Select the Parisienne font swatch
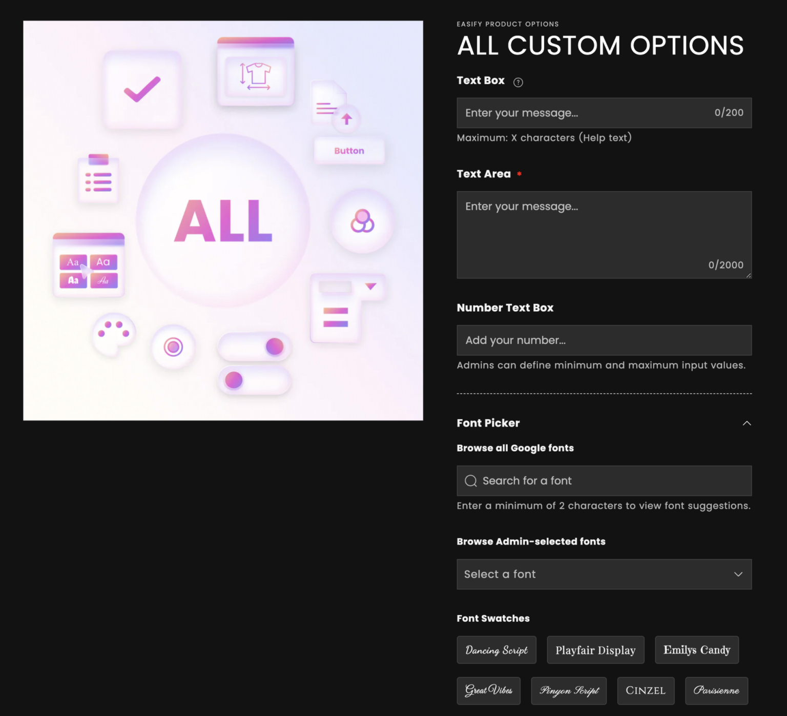 (716, 690)
